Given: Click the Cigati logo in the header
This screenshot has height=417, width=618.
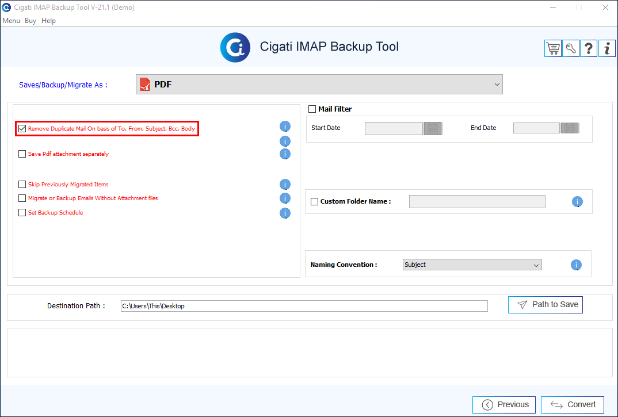Looking at the screenshot, I should [235, 47].
